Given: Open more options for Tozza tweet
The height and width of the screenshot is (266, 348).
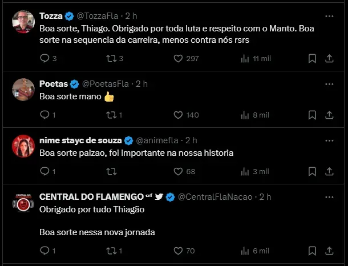Looking at the screenshot, I should pyautogui.click(x=329, y=16).
